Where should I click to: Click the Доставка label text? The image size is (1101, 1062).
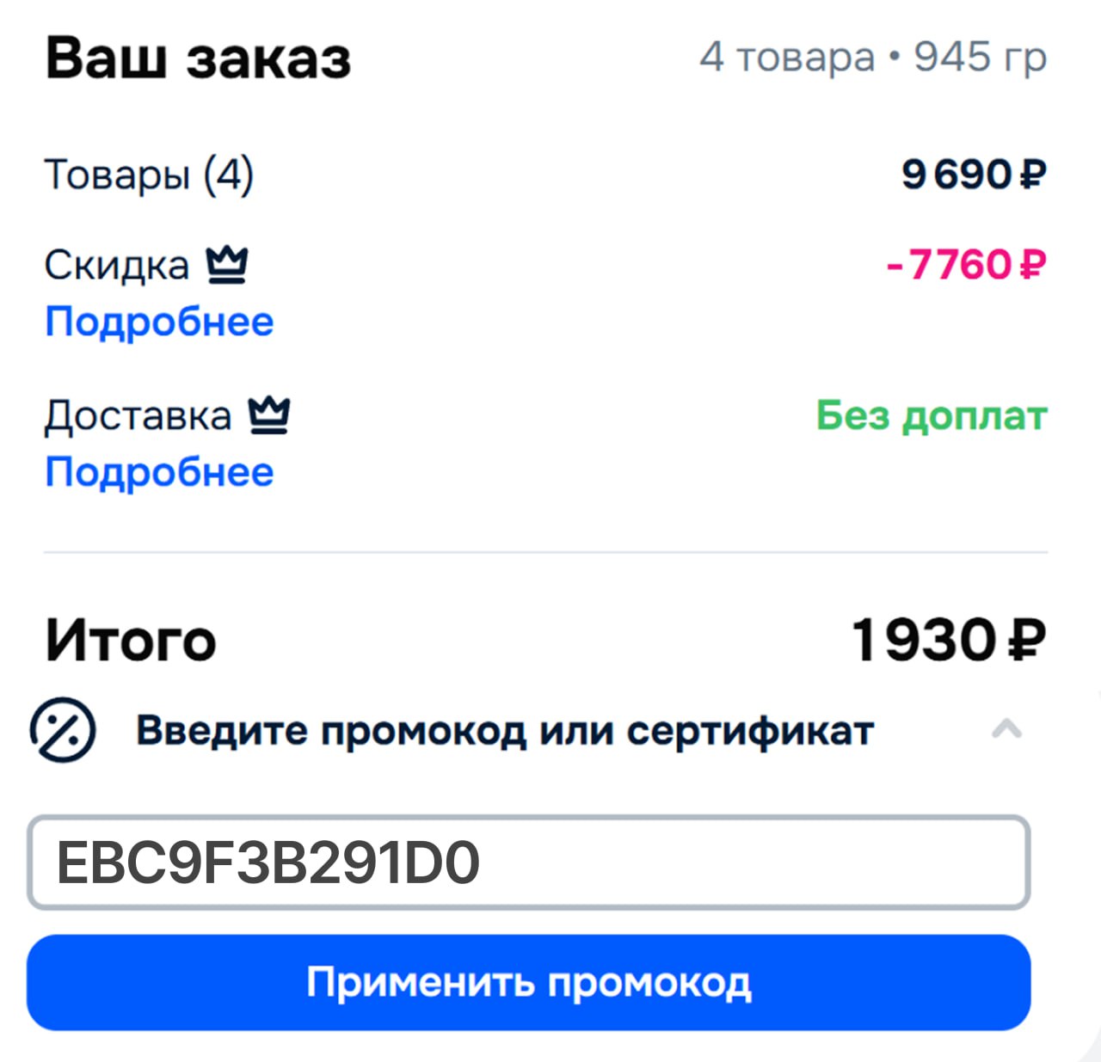(138, 415)
